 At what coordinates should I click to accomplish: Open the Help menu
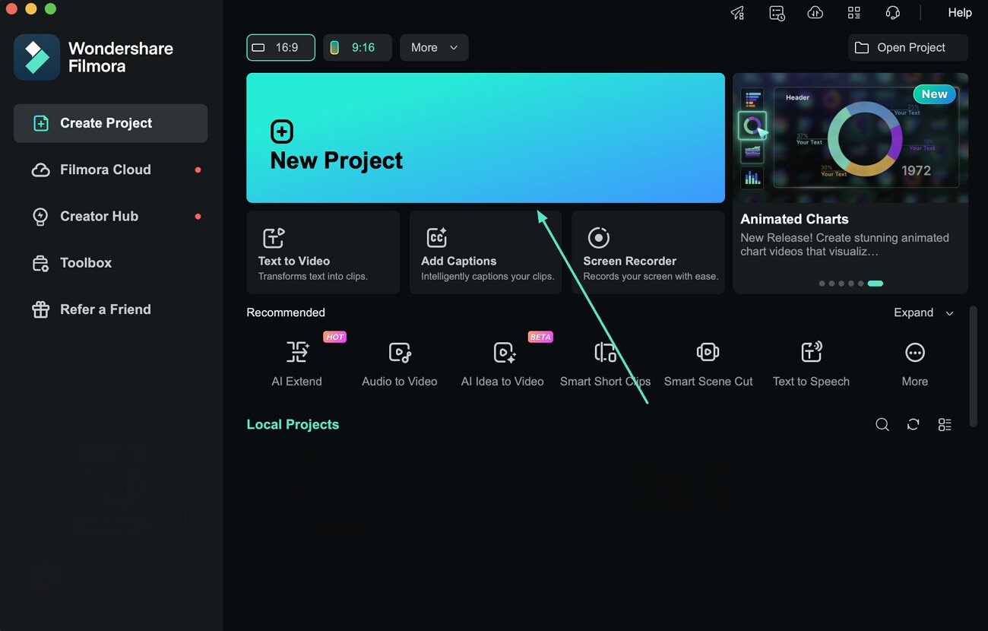click(959, 12)
